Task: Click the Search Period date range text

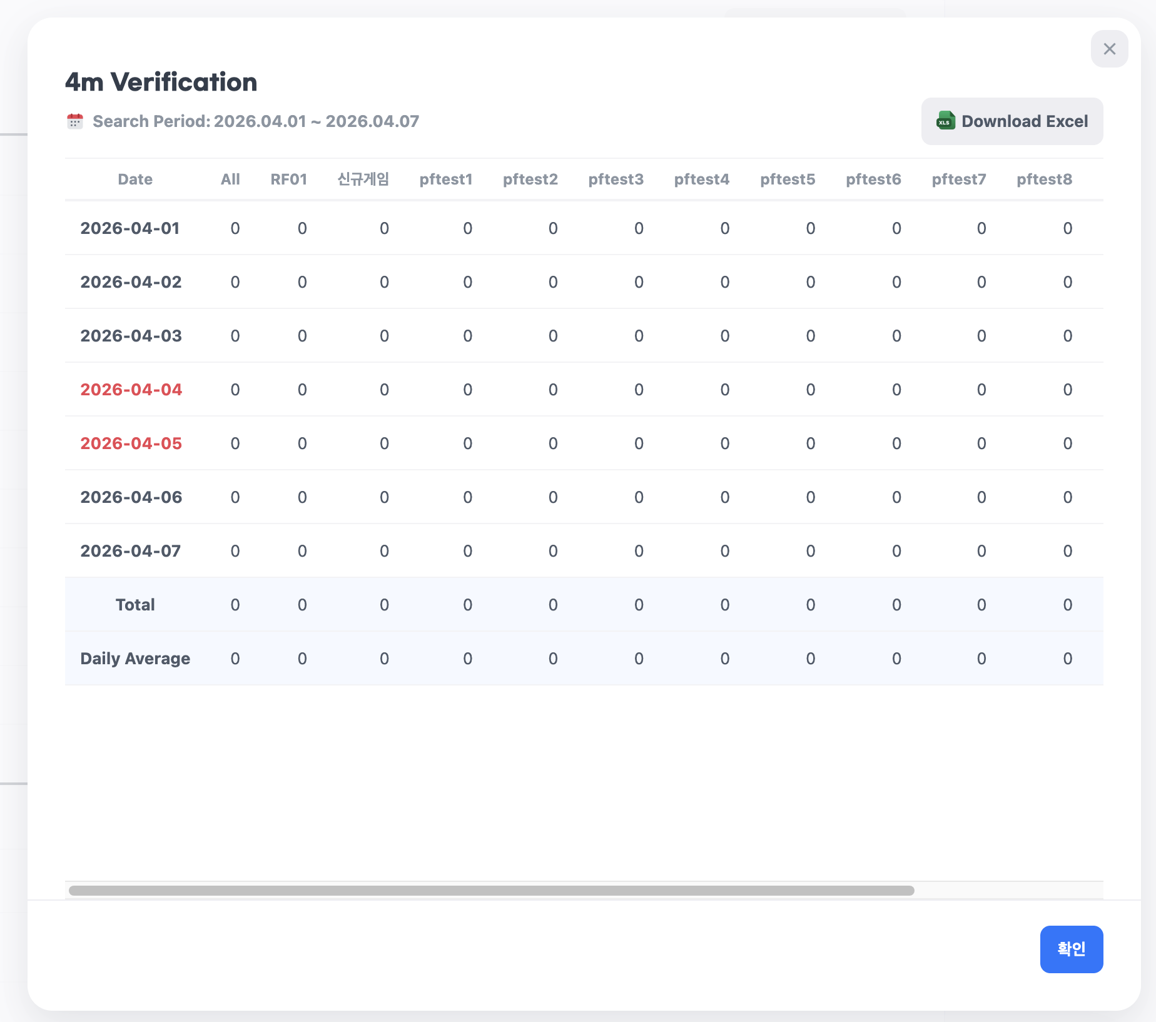Action: [x=256, y=121]
